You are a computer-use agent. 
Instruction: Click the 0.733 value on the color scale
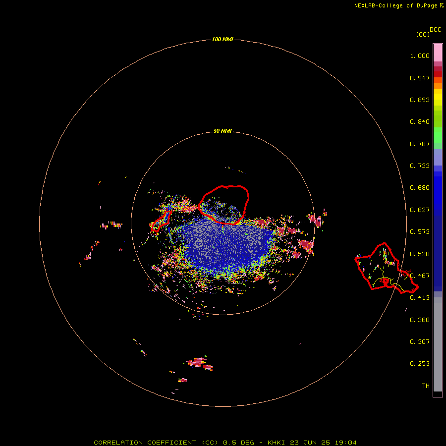pyautogui.click(x=420, y=166)
